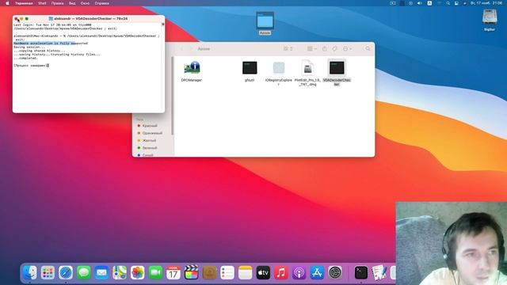Image resolution: width=507 pixels, height=285 pixels.
Task: Select the PlistEdit Pro dmg file
Action: (x=308, y=68)
